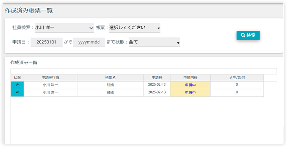Sort by 状況 column header
The height and width of the screenshot is (147, 287).
pyautogui.click(x=17, y=78)
